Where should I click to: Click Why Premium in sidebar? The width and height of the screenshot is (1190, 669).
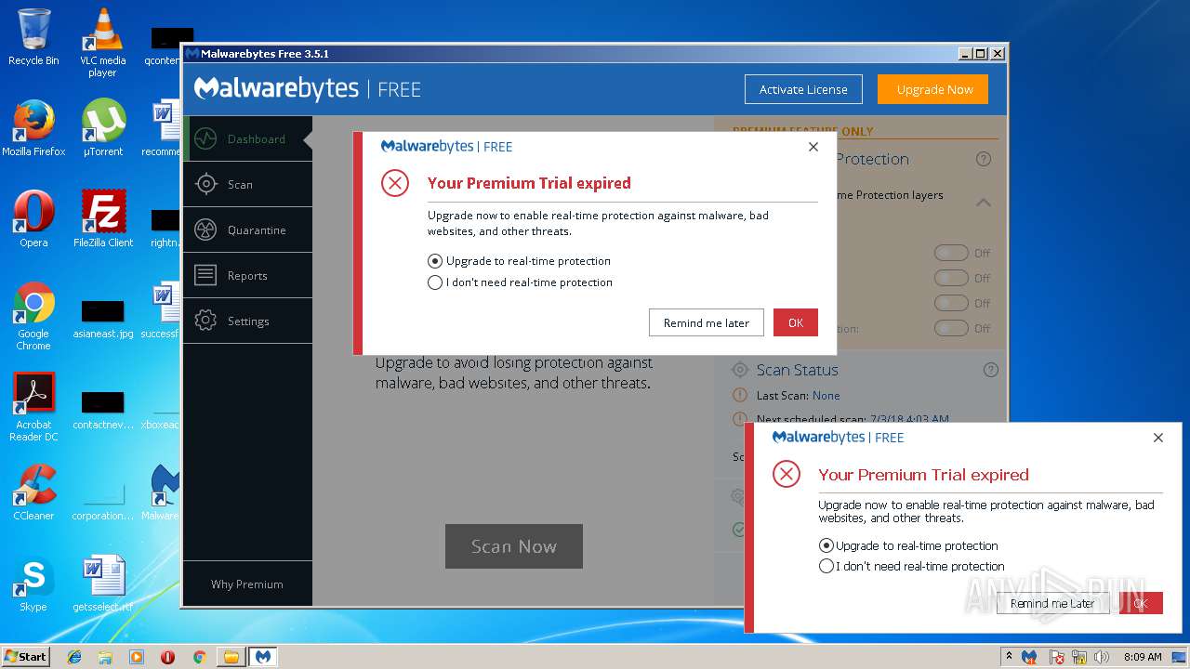click(x=247, y=584)
